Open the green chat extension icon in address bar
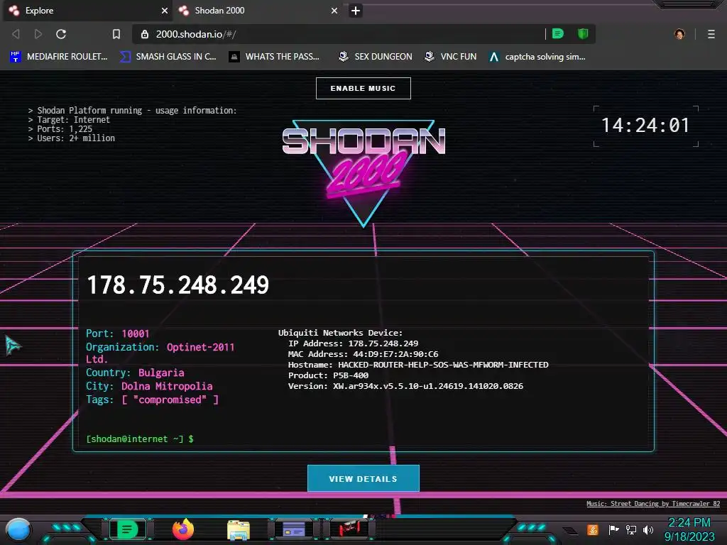 (x=558, y=34)
